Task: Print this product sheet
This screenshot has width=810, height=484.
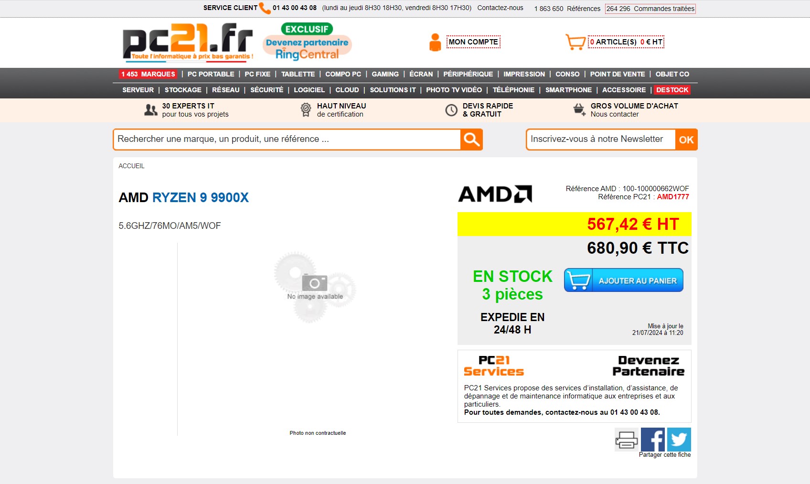Action: [626, 440]
